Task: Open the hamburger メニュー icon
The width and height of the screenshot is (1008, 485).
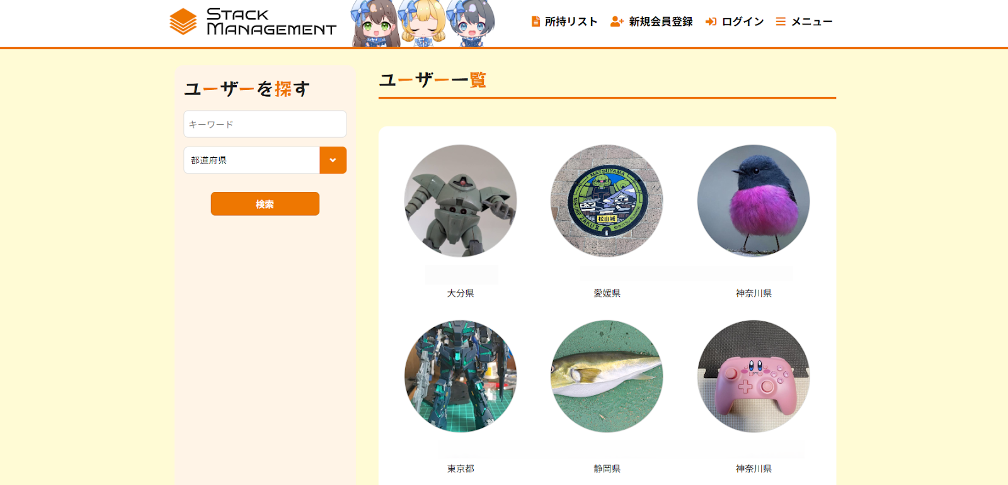Action: click(x=781, y=21)
